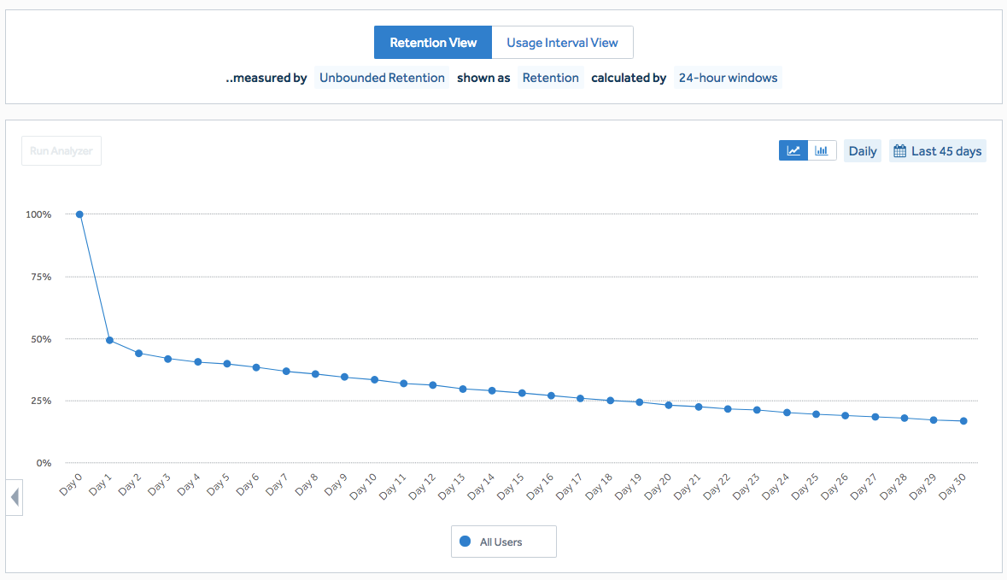The width and height of the screenshot is (1007, 580).
Task: Click the blue All Users legend dot
Action: pos(464,541)
